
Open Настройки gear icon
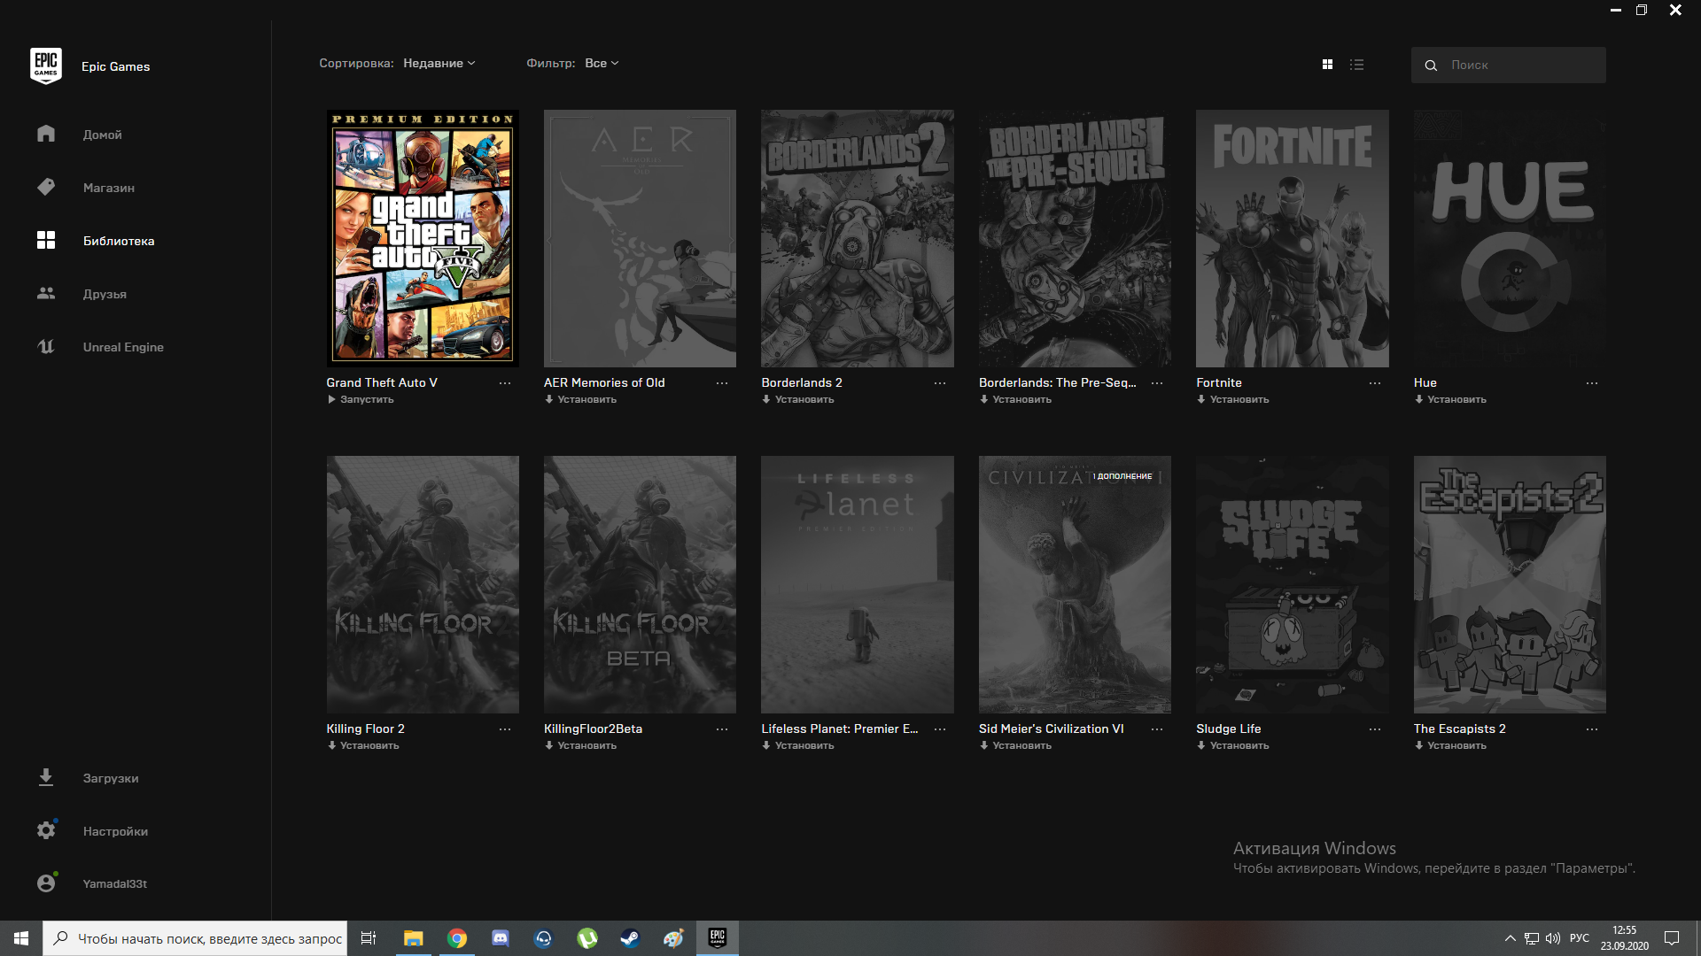click(46, 830)
